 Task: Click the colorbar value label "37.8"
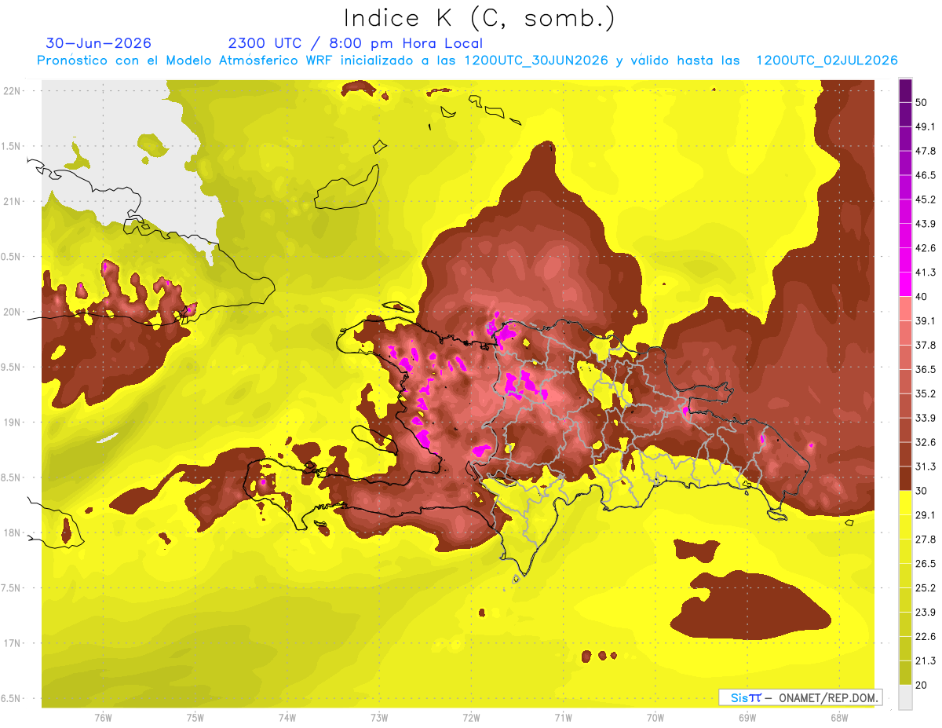click(x=926, y=345)
